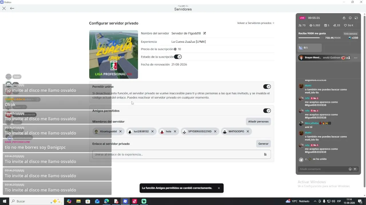366x205 pixels.
Task: Open the Mail app from the taskbar
Action: point(97,201)
